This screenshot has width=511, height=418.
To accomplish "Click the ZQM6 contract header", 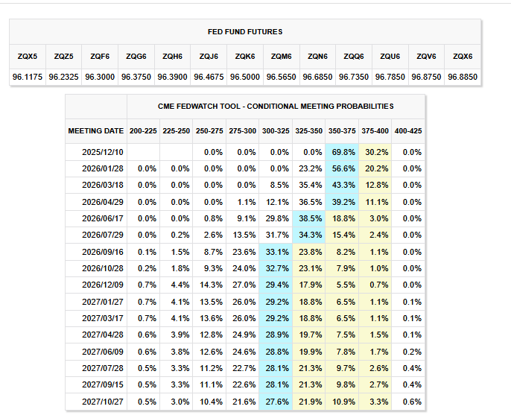I will click(282, 56).
